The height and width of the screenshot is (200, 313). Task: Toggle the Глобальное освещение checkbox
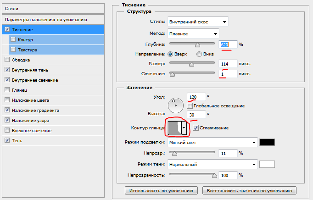coord(190,106)
